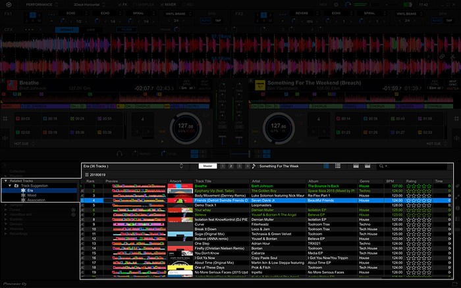This screenshot has height=288, width=461.
Task: Click the artwork thumbnail of Breathe track
Action: click(x=179, y=186)
